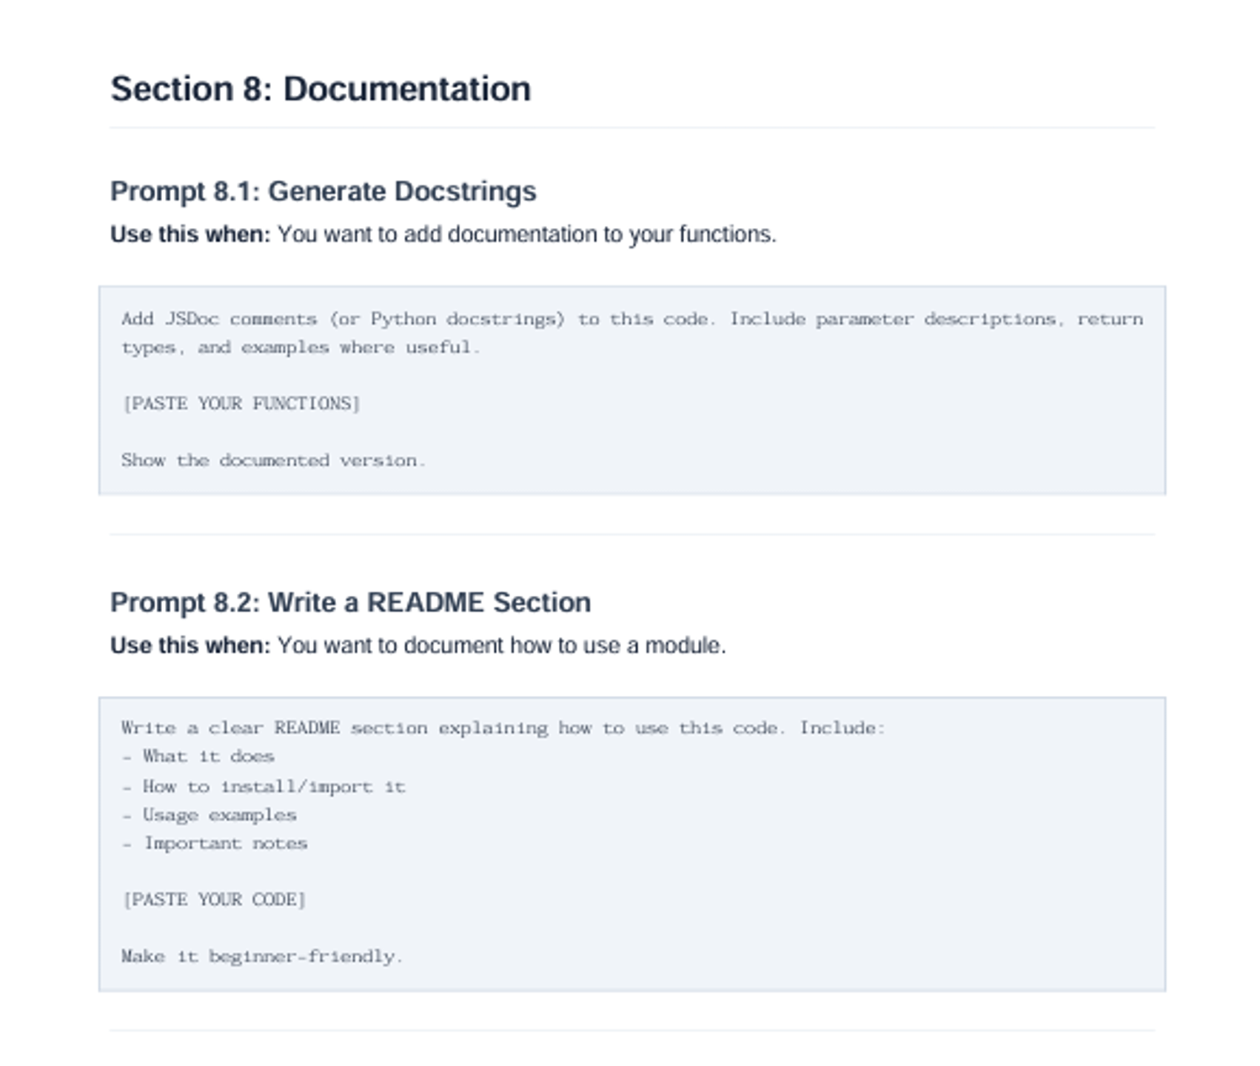Click the second Use this when label
The width and height of the screenshot is (1260, 1066).
point(191,646)
